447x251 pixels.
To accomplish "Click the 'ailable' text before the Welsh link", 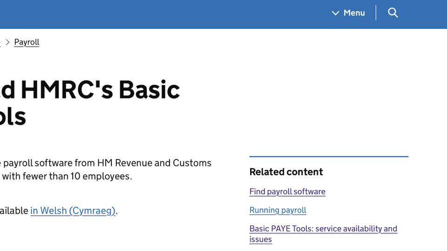I will (x=14, y=211).
